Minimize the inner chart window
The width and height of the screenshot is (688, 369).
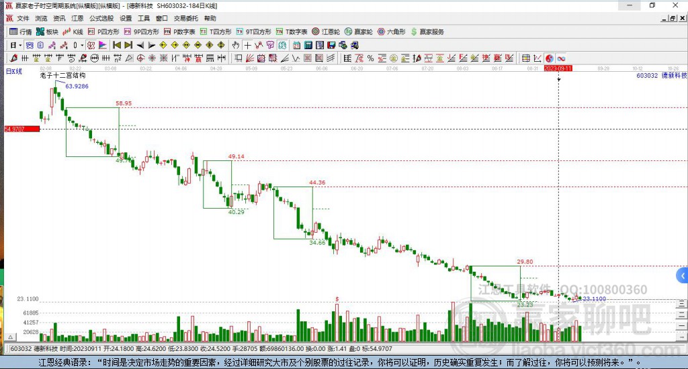tap(664, 18)
